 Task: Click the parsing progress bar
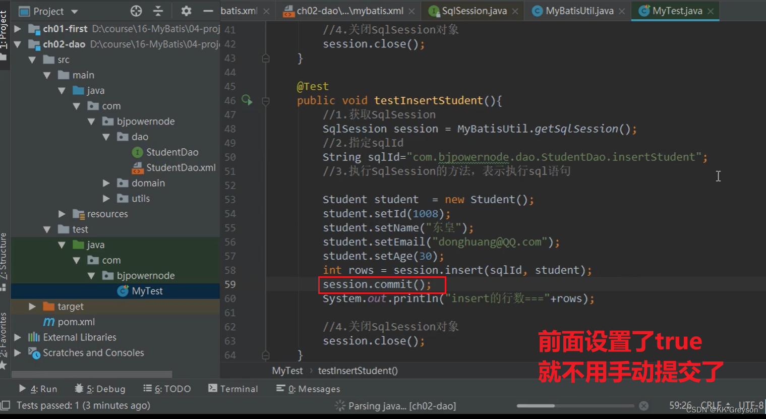click(575, 405)
